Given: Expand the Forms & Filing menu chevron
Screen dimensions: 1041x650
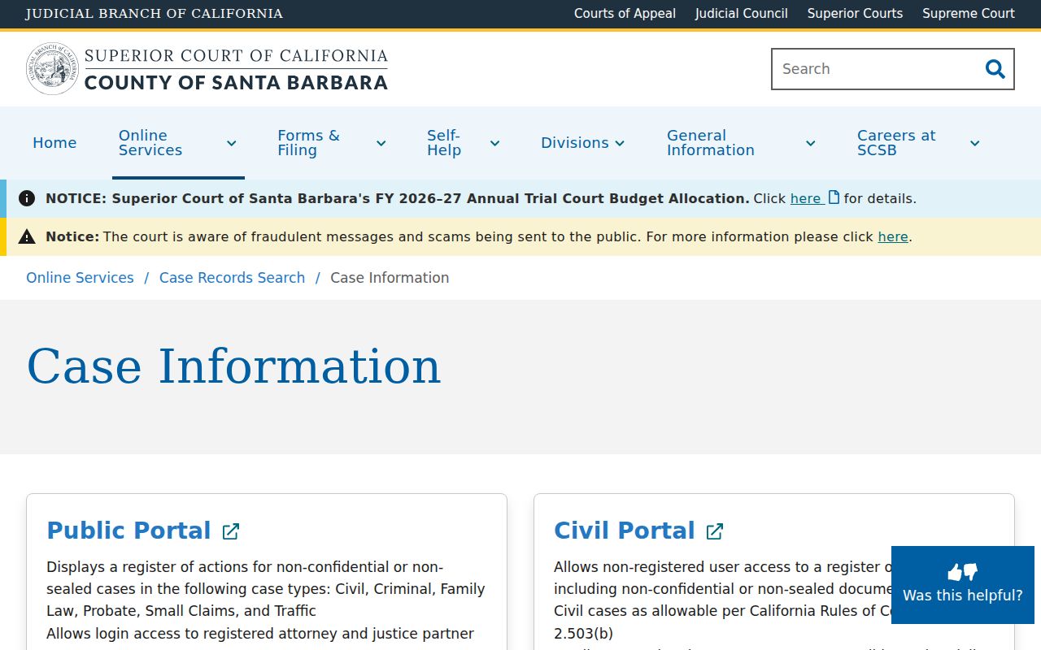Looking at the screenshot, I should (x=381, y=144).
